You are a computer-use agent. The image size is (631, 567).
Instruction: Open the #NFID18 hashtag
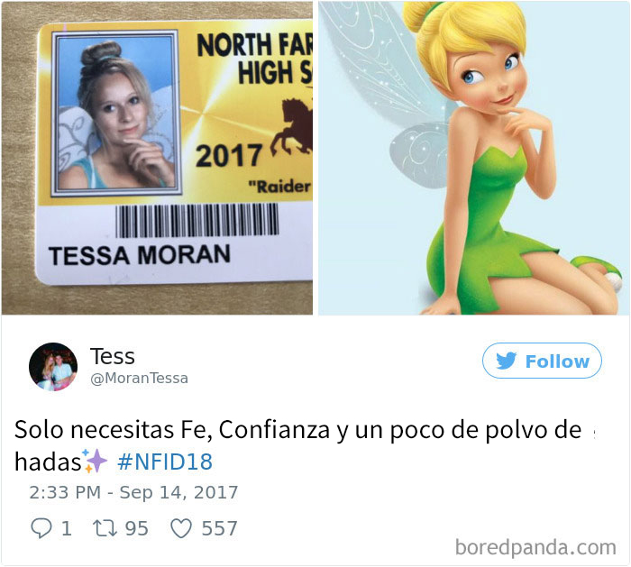[165, 462]
